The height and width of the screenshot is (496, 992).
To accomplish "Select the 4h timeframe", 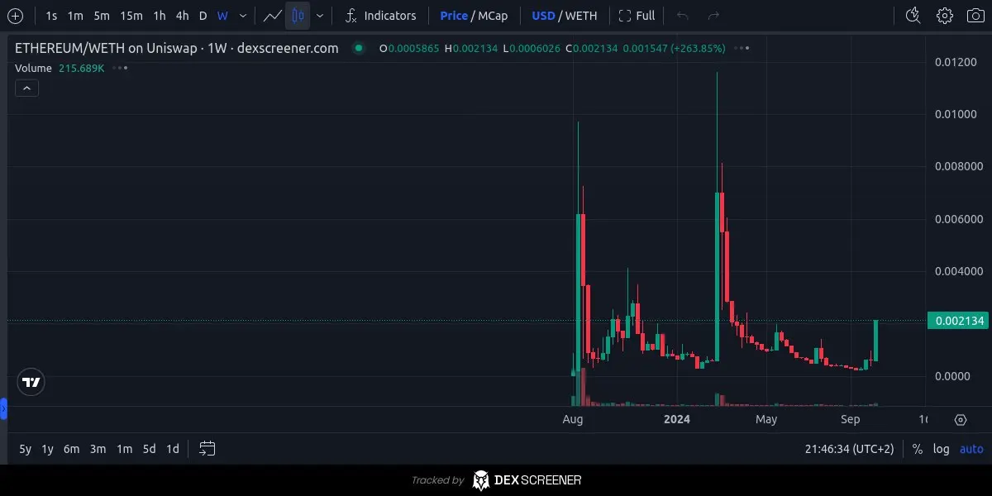I will click(182, 16).
